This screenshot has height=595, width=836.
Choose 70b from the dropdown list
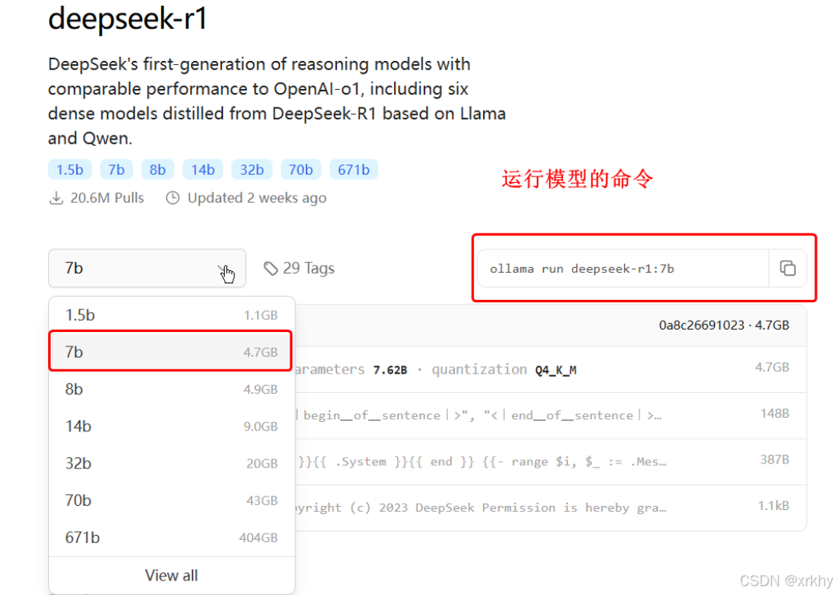171,500
